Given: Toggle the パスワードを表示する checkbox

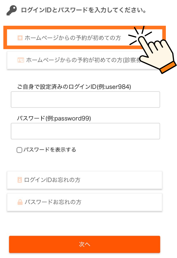Looking at the screenshot, I should (x=19, y=150).
